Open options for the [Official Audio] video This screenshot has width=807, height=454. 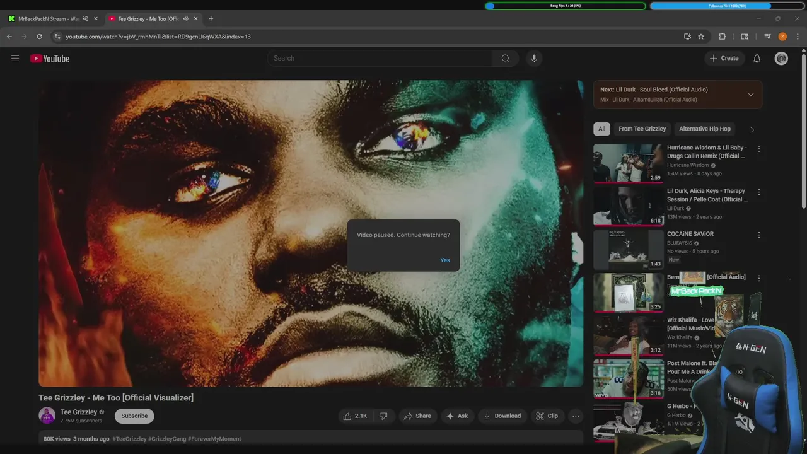(x=758, y=278)
